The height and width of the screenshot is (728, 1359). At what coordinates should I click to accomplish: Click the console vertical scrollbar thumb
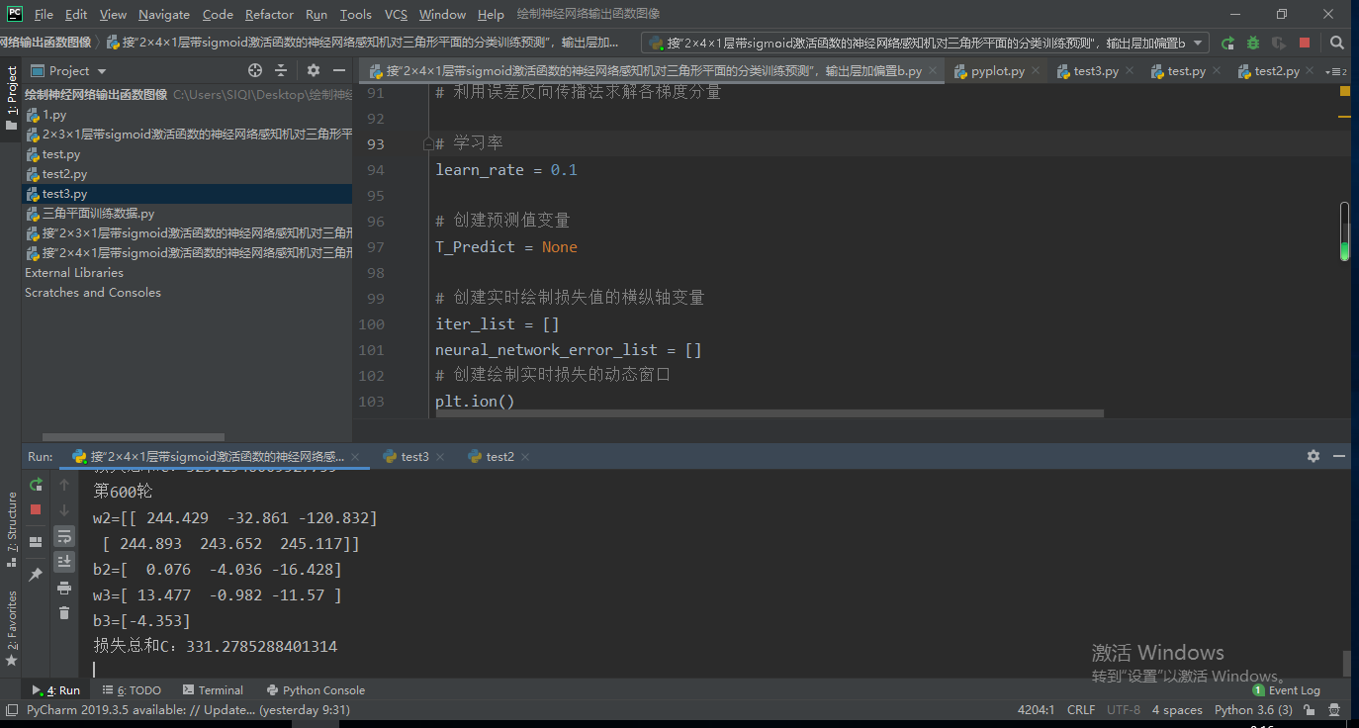click(x=1345, y=663)
